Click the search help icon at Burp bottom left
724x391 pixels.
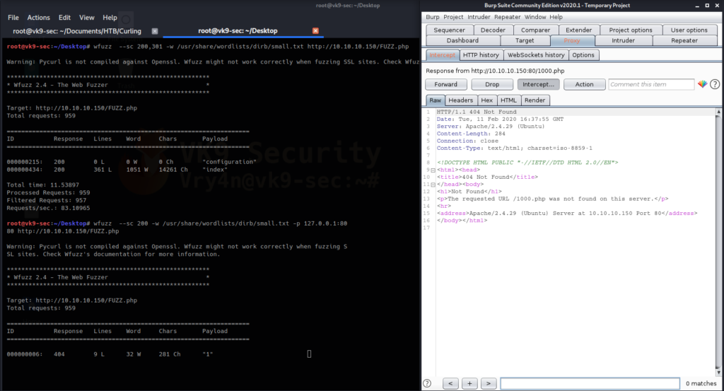coord(427,383)
